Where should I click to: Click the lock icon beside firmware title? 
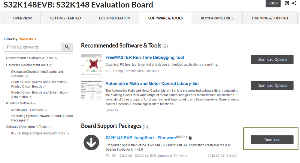(x=190, y=137)
